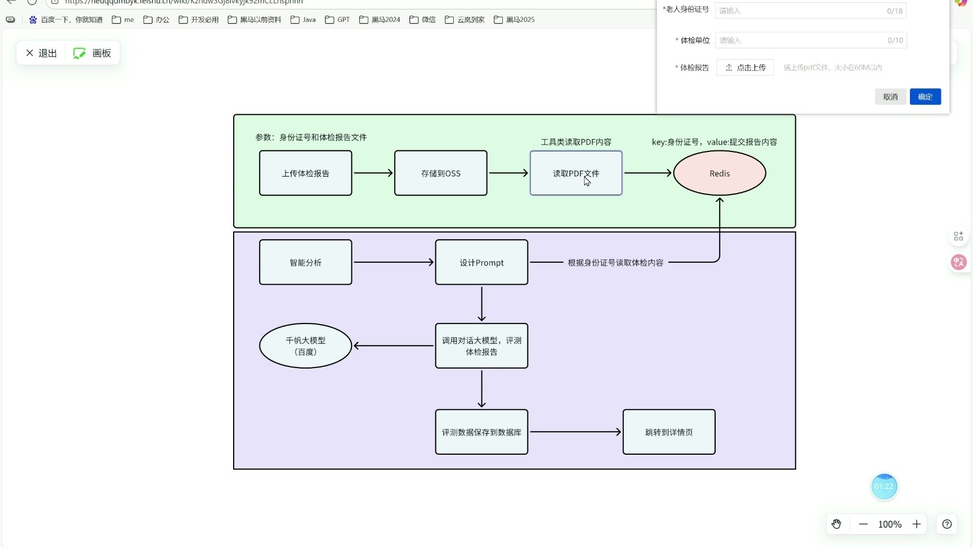973x547 pixels.
Task: Click the 根据身份证号读取体检内容 connector label
Action: pos(615,262)
